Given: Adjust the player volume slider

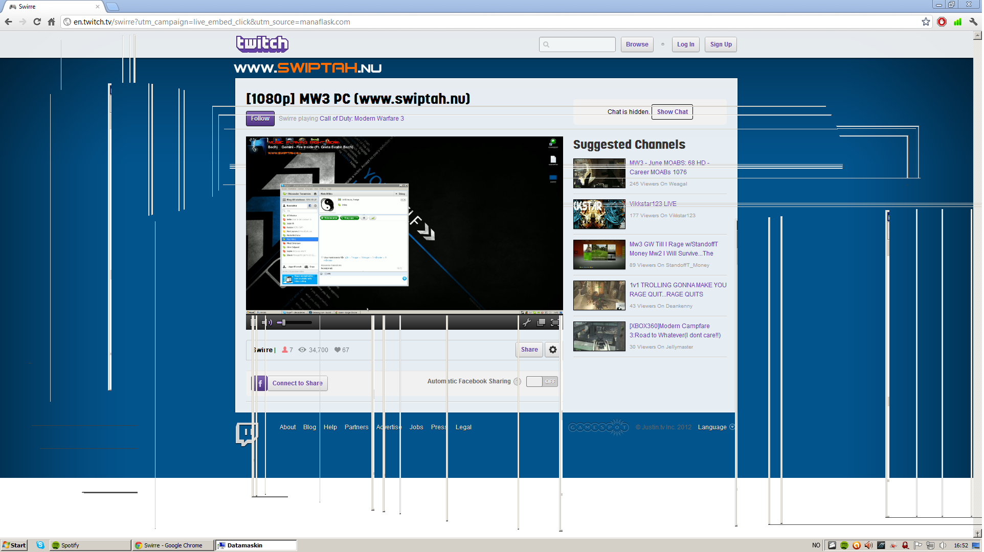Looking at the screenshot, I should [294, 323].
